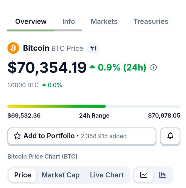Viewport: 186px width, 188px height.
Task: Click the Bitcoin Price Chart (BTC) heading
Action: point(42,156)
